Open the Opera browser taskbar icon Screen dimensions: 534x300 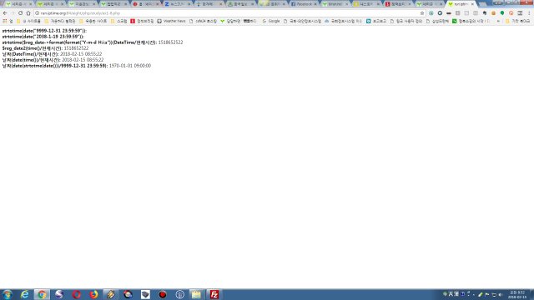[x=76, y=294]
